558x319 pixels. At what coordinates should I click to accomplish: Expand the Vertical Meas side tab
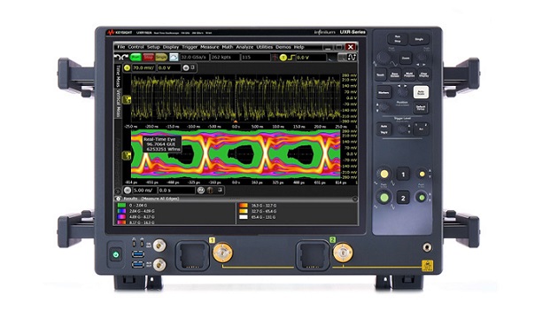pyautogui.click(x=118, y=103)
